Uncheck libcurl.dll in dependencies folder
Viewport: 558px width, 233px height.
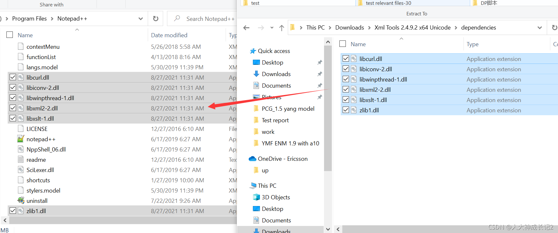(x=346, y=58)
